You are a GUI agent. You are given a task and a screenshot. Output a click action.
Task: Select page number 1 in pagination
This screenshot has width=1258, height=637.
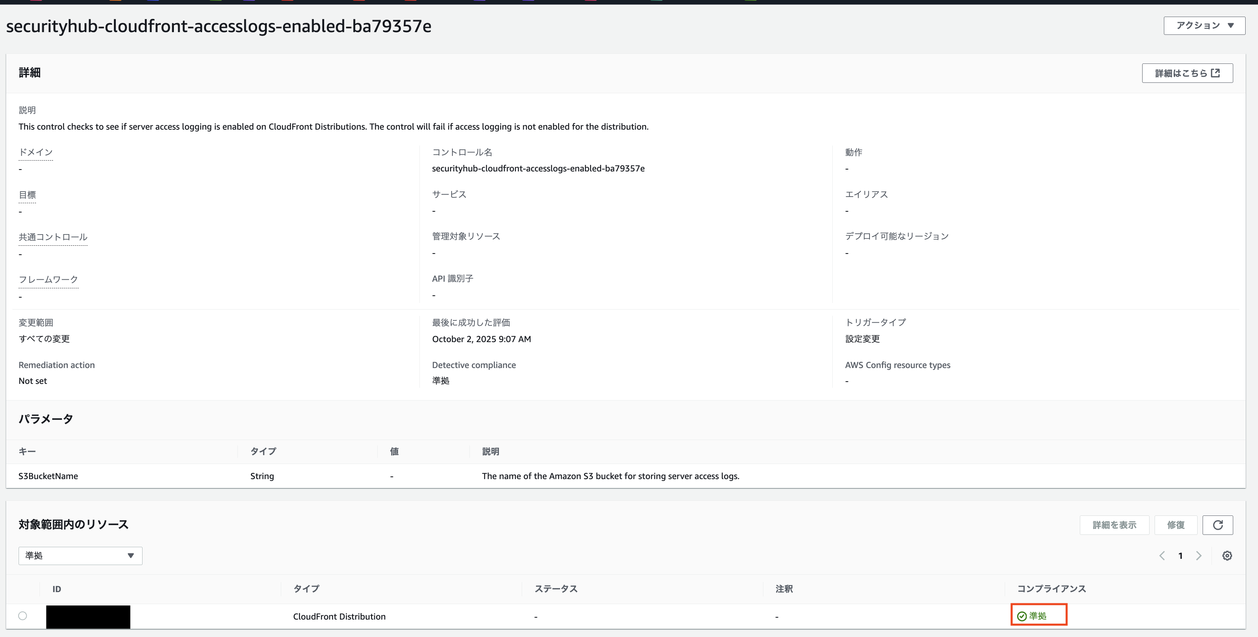coord(1181,555)
